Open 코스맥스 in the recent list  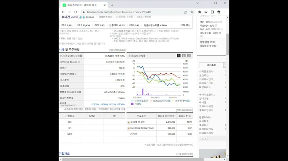(204, 75)
